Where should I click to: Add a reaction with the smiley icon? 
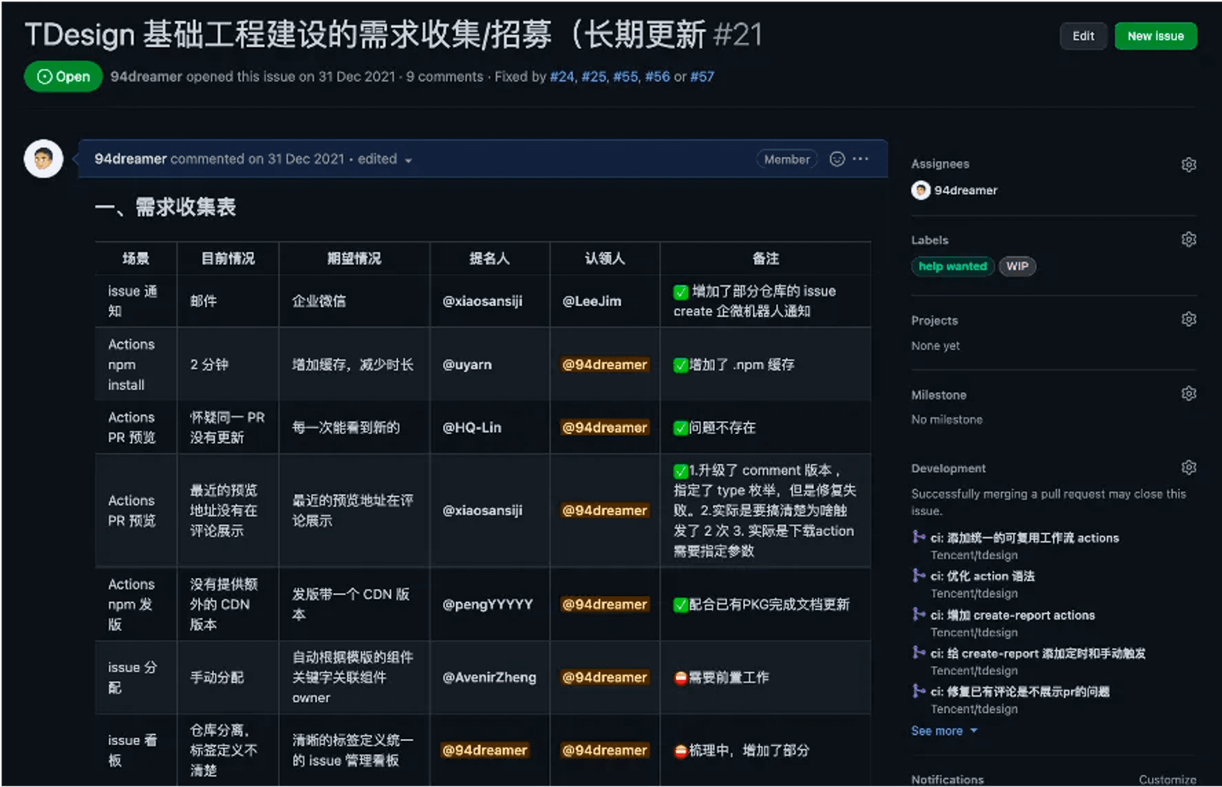click(837, 159)
